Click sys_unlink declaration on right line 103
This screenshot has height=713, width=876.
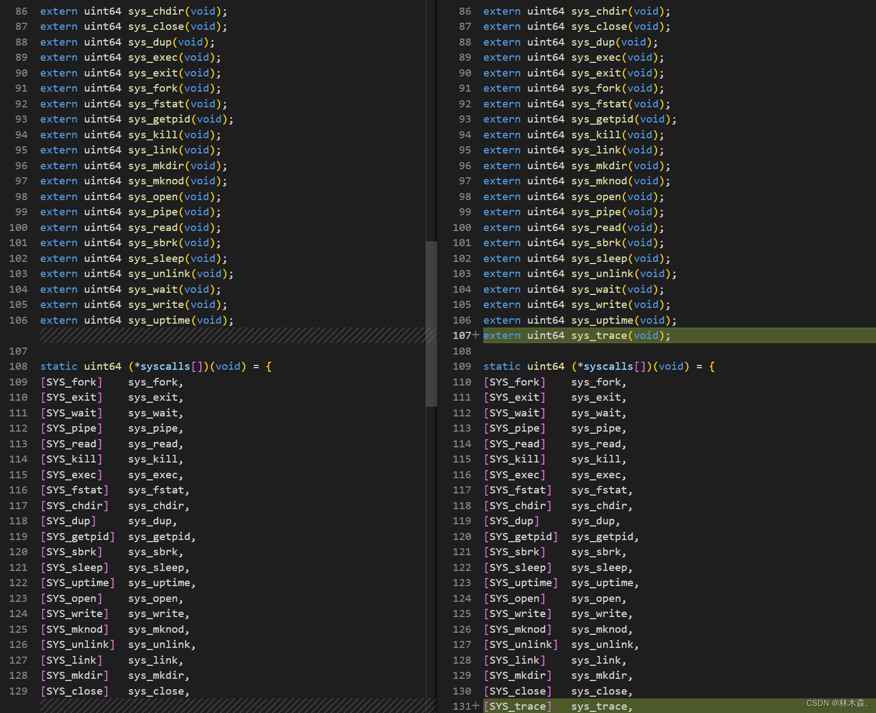[580, 274]
